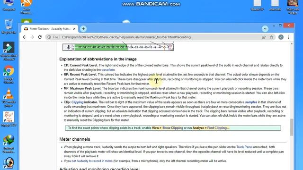Open the mianwali desktop file

(275, 5)
